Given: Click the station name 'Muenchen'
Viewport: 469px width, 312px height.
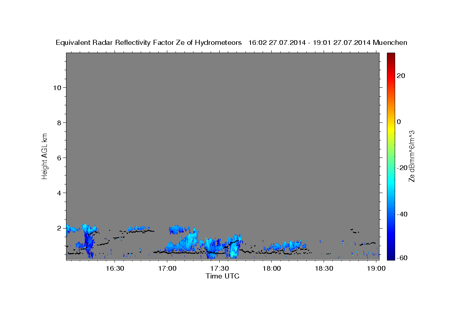Looking at the screenshot, I should point(390,43).
